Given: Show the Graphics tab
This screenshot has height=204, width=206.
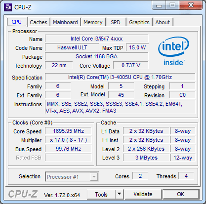Looking at the screenshot, I should (139, 22).
